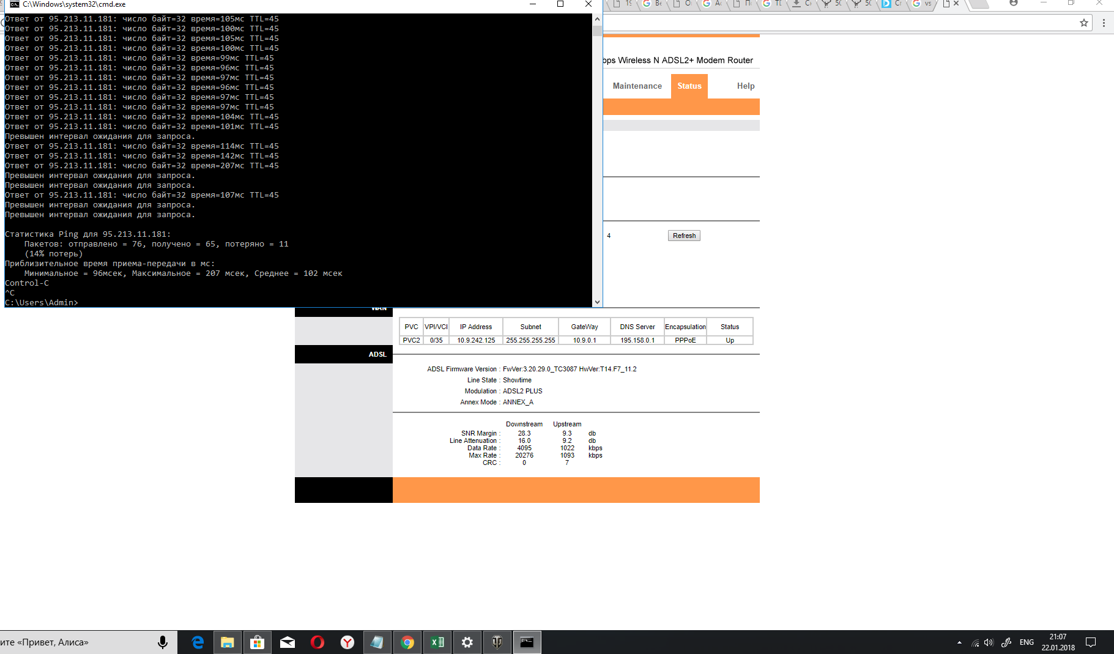
Task: Open World of Tanks from taskbar
Action: 497,642
